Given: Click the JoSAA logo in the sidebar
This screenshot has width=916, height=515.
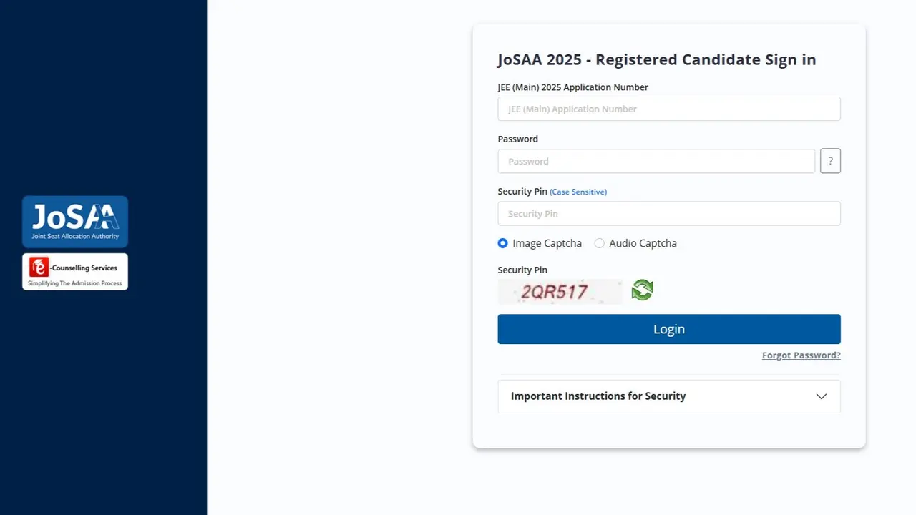Looking at the screenshot, I should [74, 221].
